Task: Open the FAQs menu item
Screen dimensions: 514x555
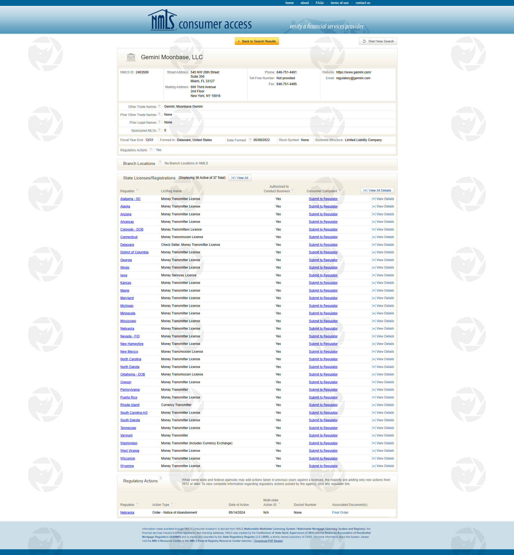Action: click(320, 3)
